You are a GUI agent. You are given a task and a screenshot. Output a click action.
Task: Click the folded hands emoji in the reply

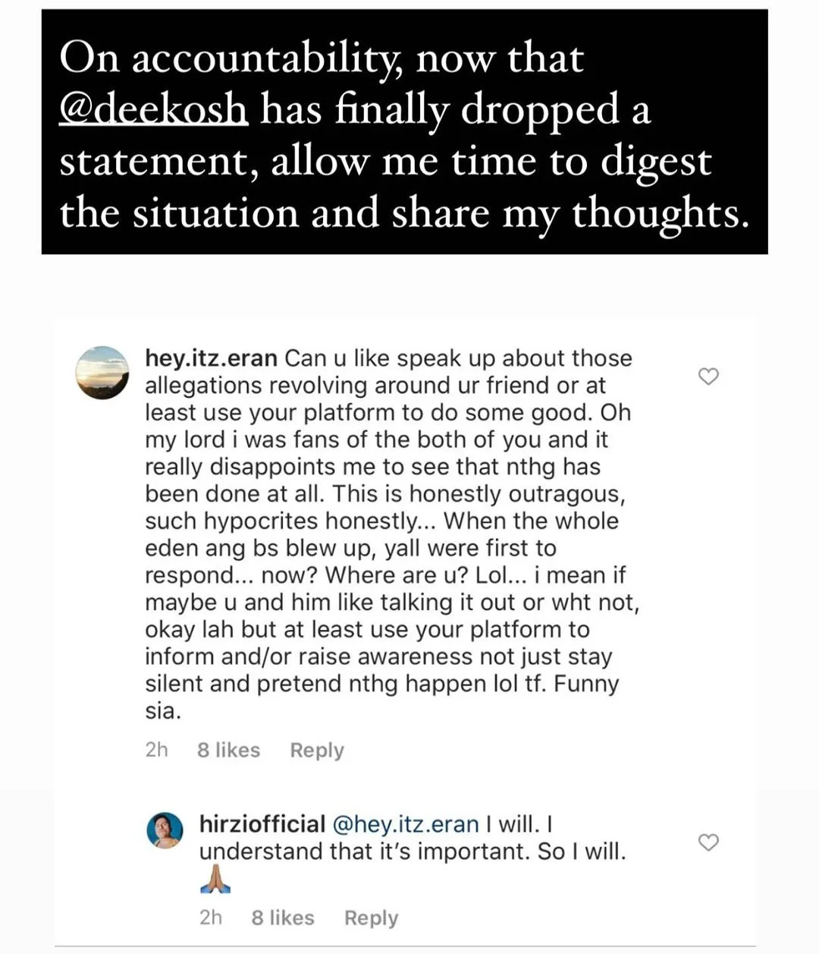click(x=215, y=880)
